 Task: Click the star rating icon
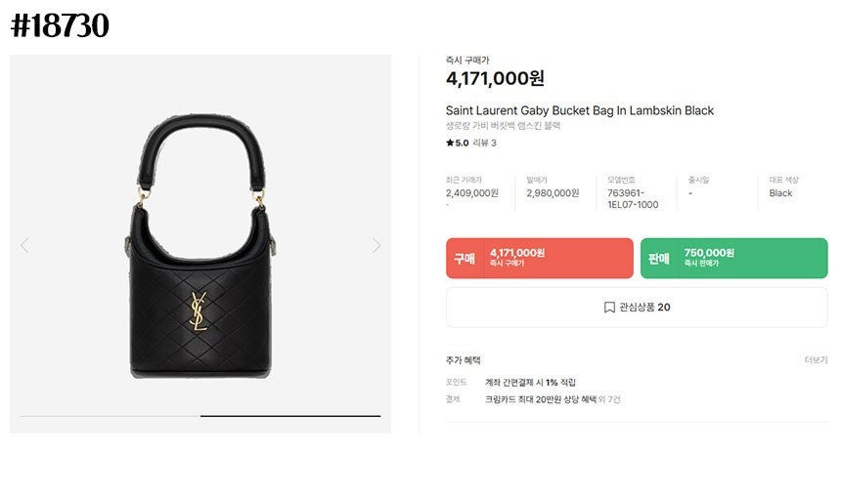coord(450,143)
